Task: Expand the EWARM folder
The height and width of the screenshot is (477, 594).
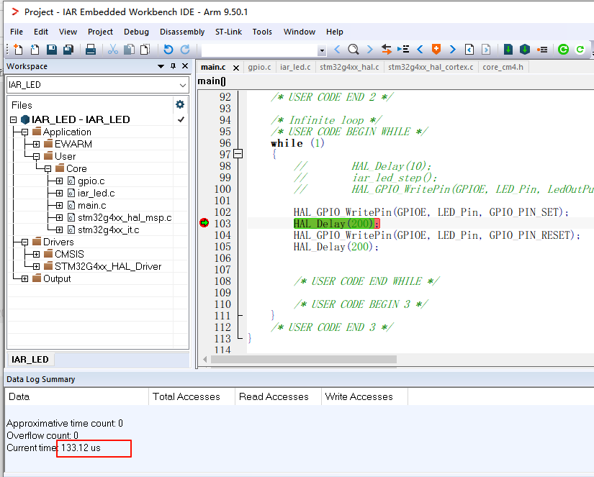Action: click(x=37, y=144)
